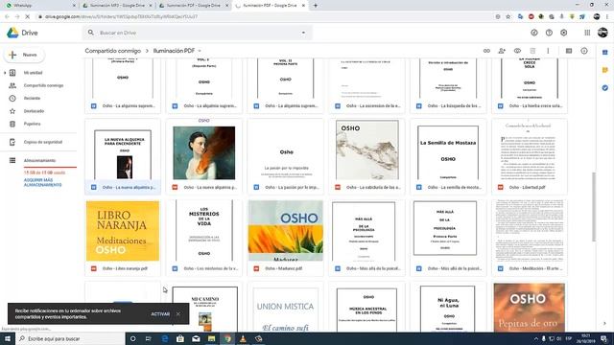
Task: Select the Osho woman painting PDF thumbnail
Action: click(x=204, y=156)
